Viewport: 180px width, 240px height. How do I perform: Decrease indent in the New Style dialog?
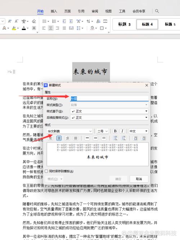click(x=135, y=138)
